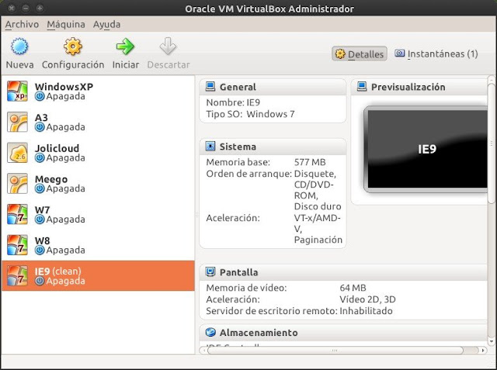Click the 'Nombre: IE9' text
Screen dimensions: 497x370
coord(233,102)
